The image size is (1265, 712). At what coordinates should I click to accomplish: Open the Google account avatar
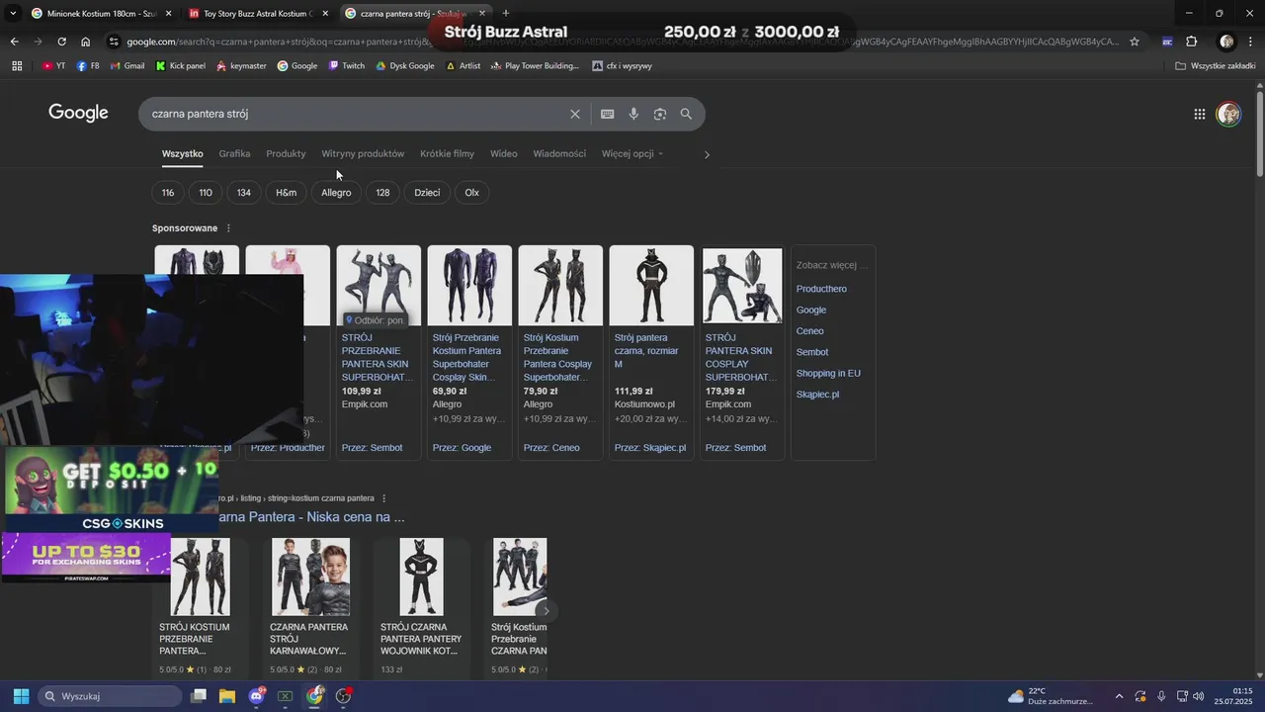tap(1228, 114)
